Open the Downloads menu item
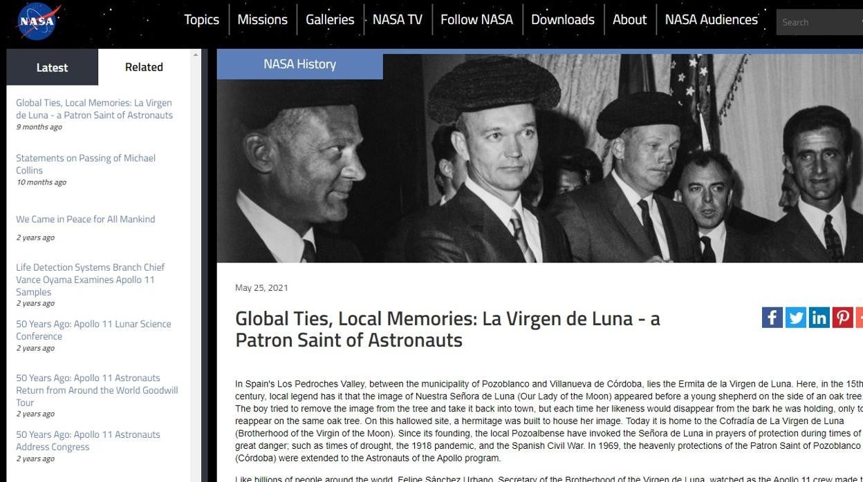 (x=563, y=20)
